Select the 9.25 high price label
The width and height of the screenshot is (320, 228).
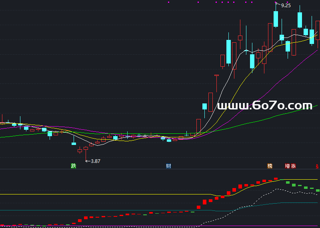click(286, 6)
